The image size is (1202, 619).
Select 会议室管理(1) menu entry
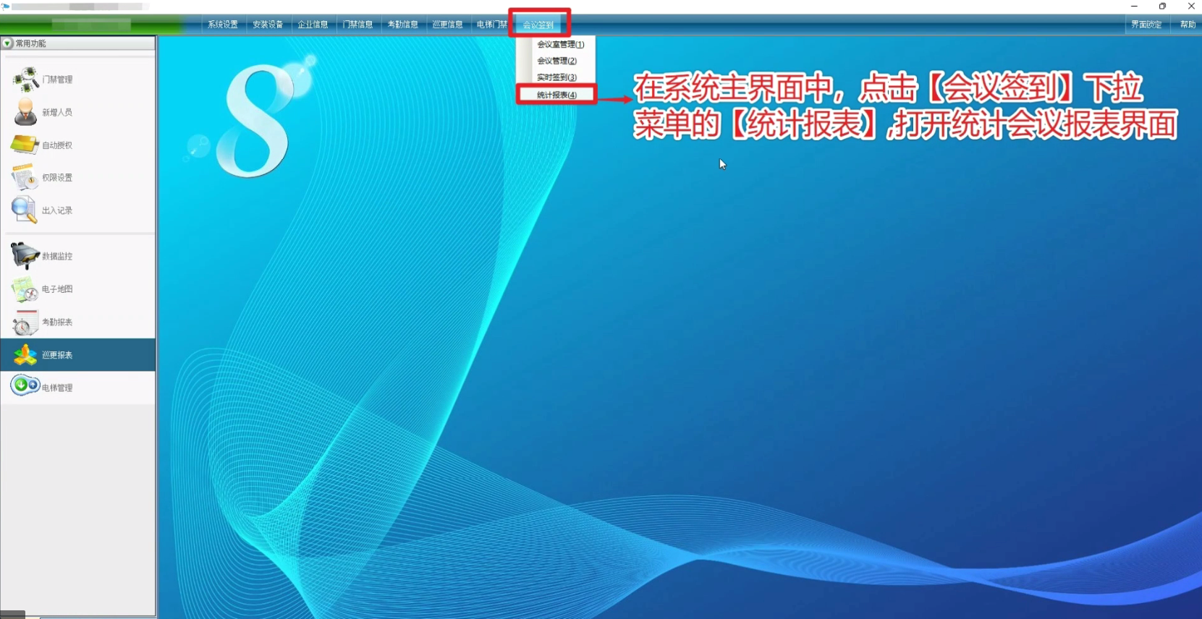tap(560, 44)
